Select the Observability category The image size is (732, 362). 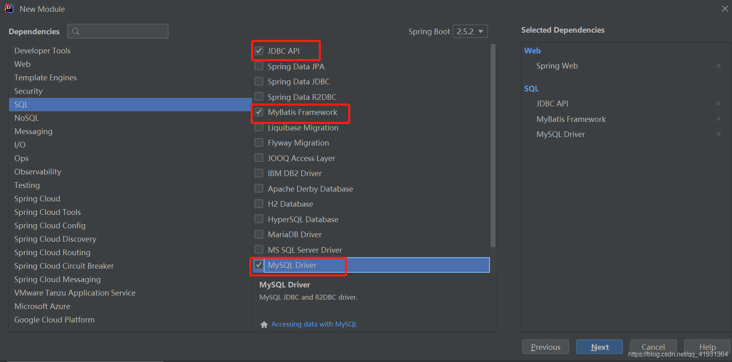click(x=130, y=172)
